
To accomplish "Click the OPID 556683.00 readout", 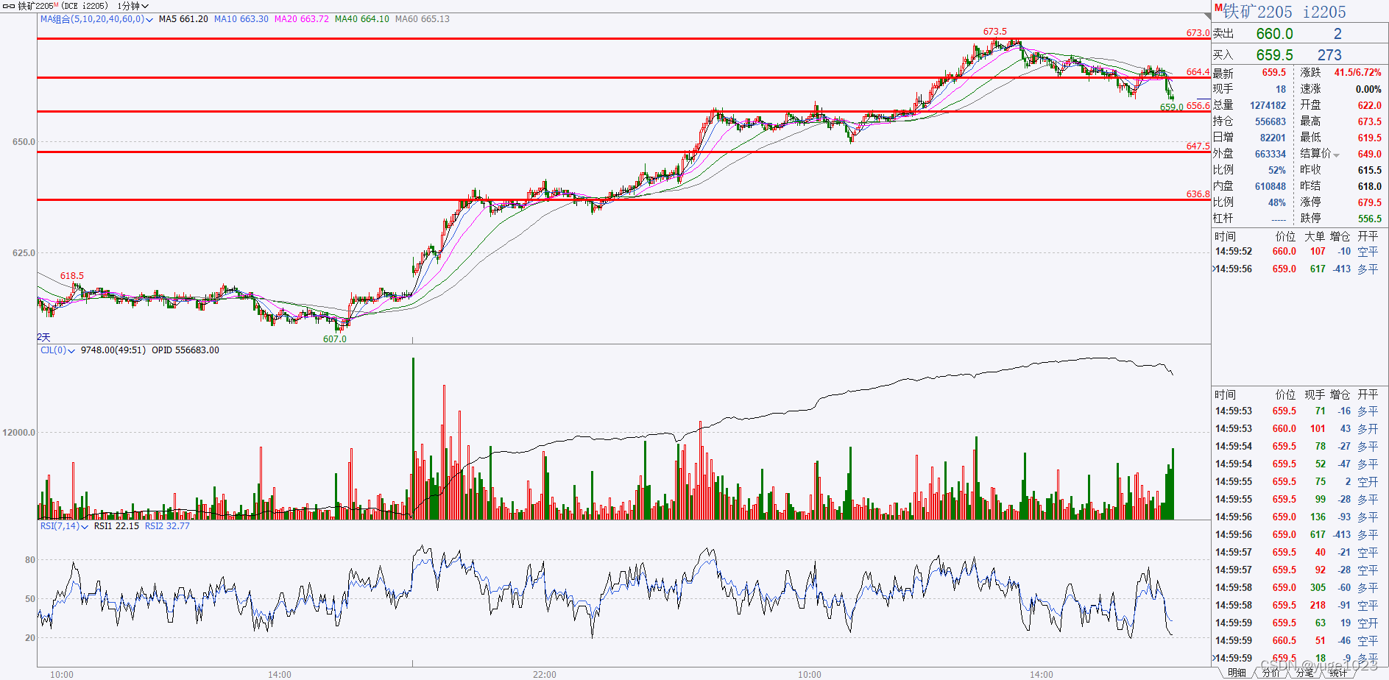I will [x=185, y=350].
